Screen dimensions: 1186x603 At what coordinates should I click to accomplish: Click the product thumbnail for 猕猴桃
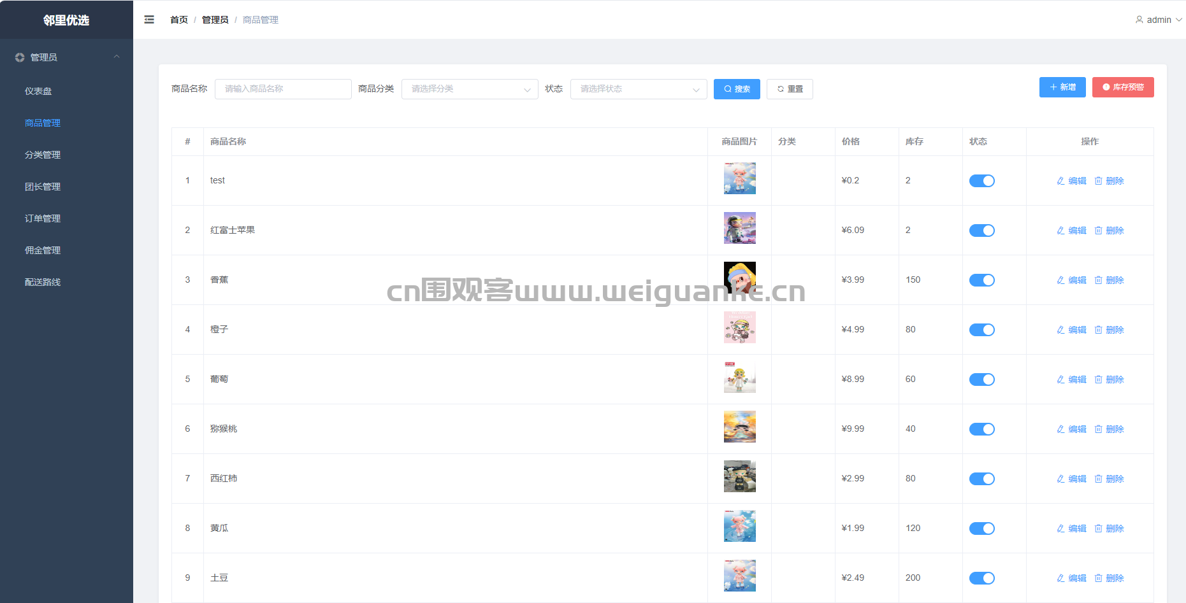[739, 427]
